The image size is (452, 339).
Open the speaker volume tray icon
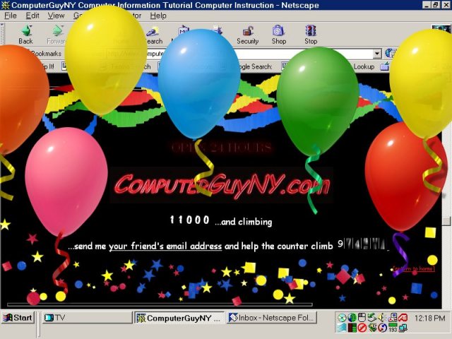click(x=381, y=318)
